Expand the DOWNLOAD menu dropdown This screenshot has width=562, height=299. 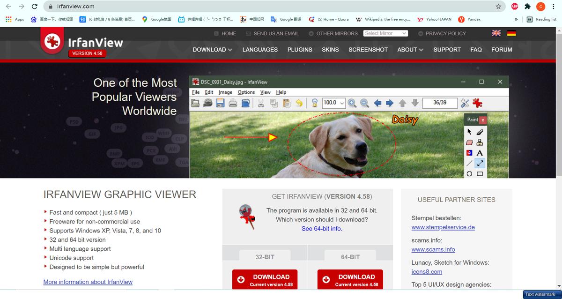[212, 50]
